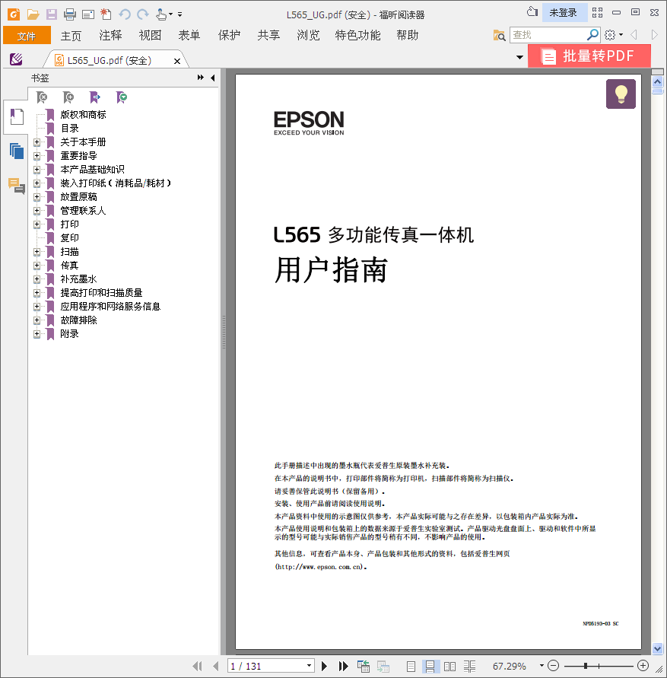The height and width of the screenshot is (678, 667).
Task: Select the 补充墨水 bookmark
Action: tap(78, 279)
